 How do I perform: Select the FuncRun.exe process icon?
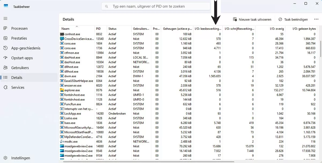click(x=62, y=104)
